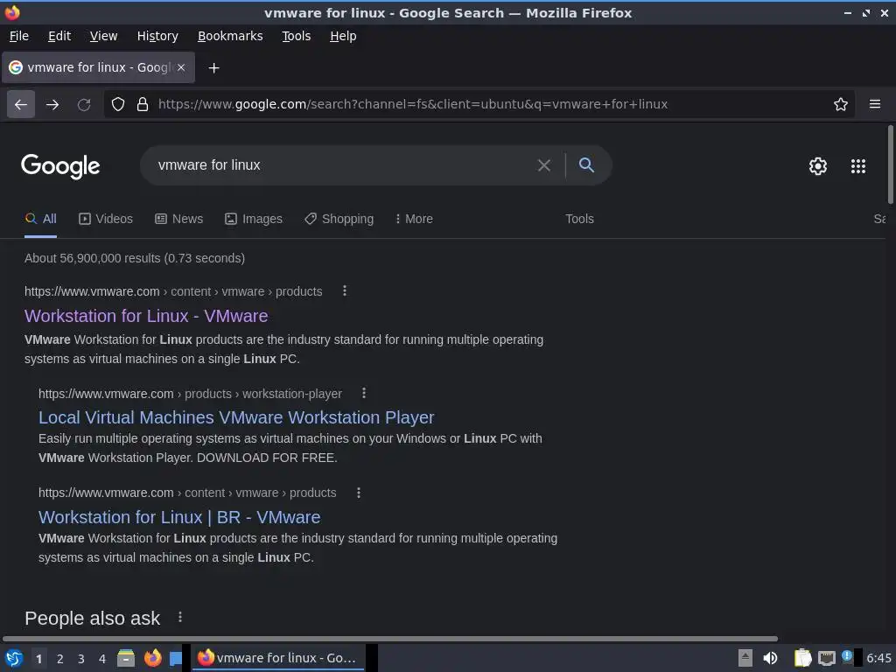Screen dimensions: 896x672
Task: Switch to News results
Action: (x=178, y=219)
